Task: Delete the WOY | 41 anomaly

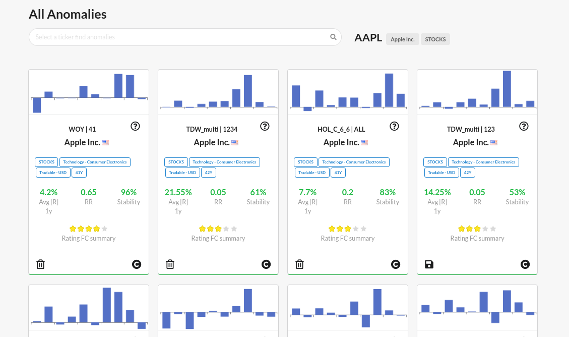Action: [41, 264]
